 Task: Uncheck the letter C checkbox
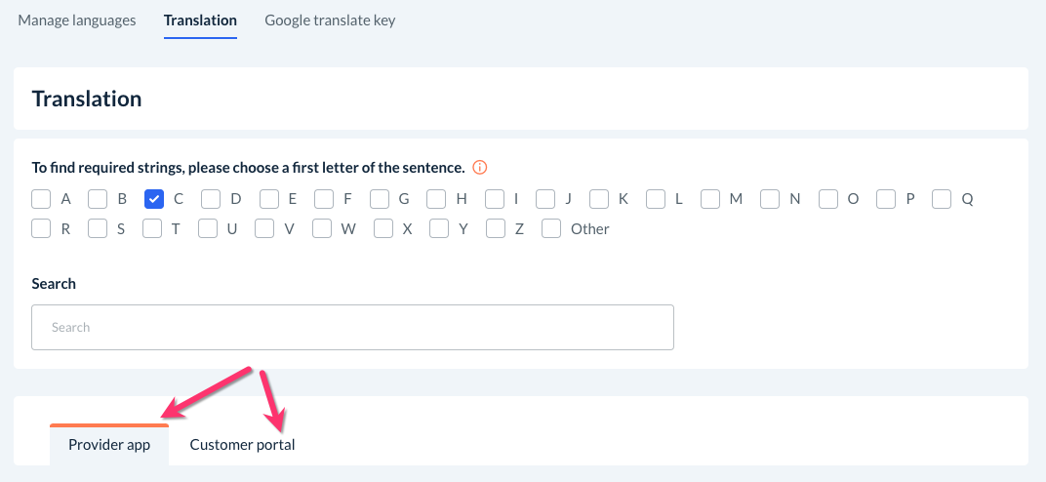[x=153, y=199]
